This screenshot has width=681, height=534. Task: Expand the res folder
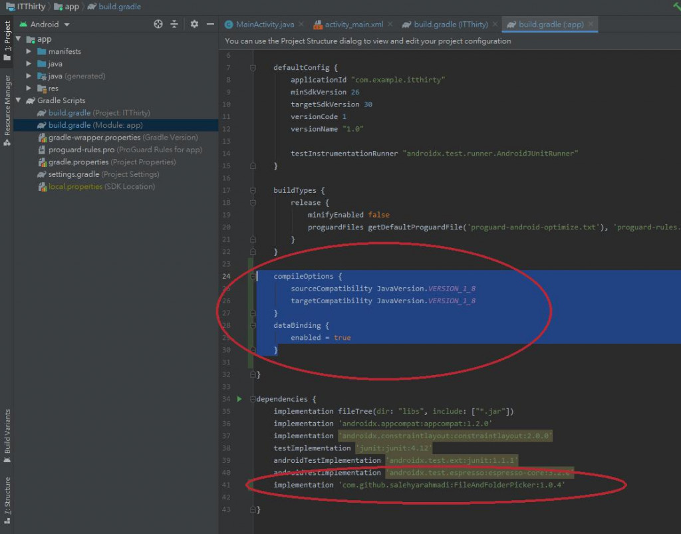click(x=29, y=88)
